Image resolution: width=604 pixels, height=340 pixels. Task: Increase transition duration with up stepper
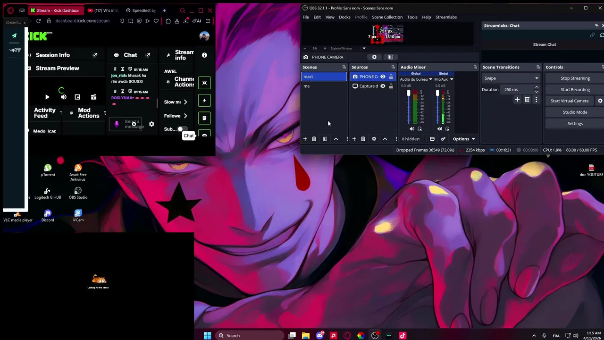pyautogui.click(x=537, y=87)
